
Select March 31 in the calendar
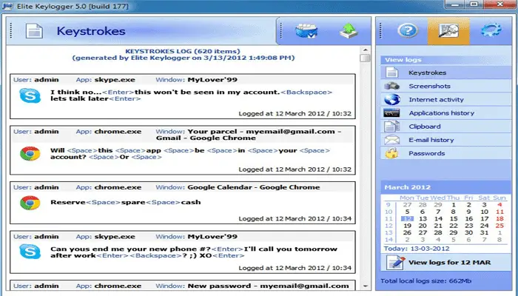point(484,233)
